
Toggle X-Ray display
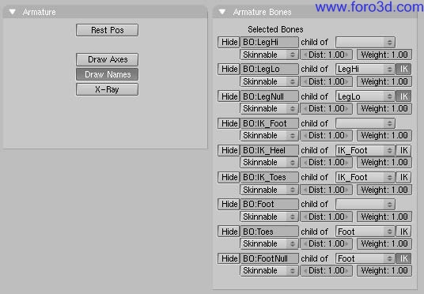coord(107,89)
